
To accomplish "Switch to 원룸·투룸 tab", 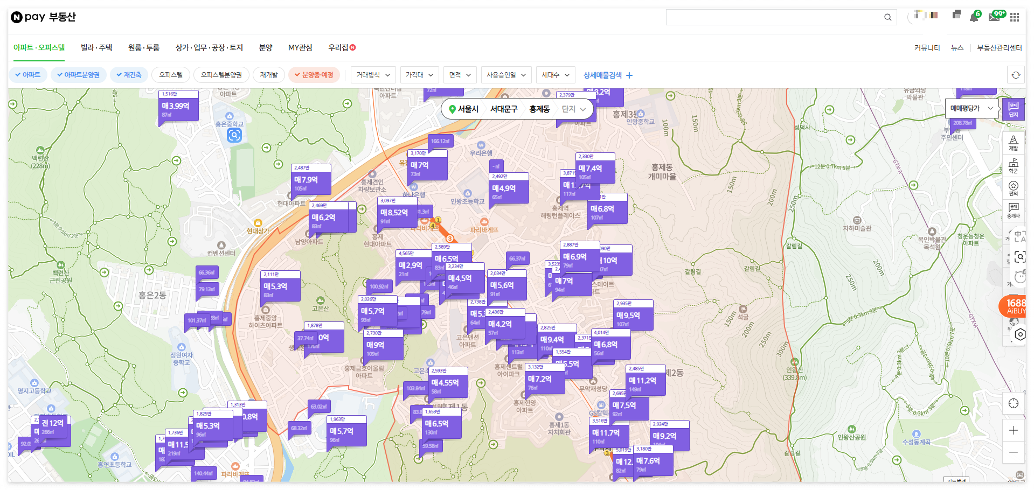I will click(144, 47).
